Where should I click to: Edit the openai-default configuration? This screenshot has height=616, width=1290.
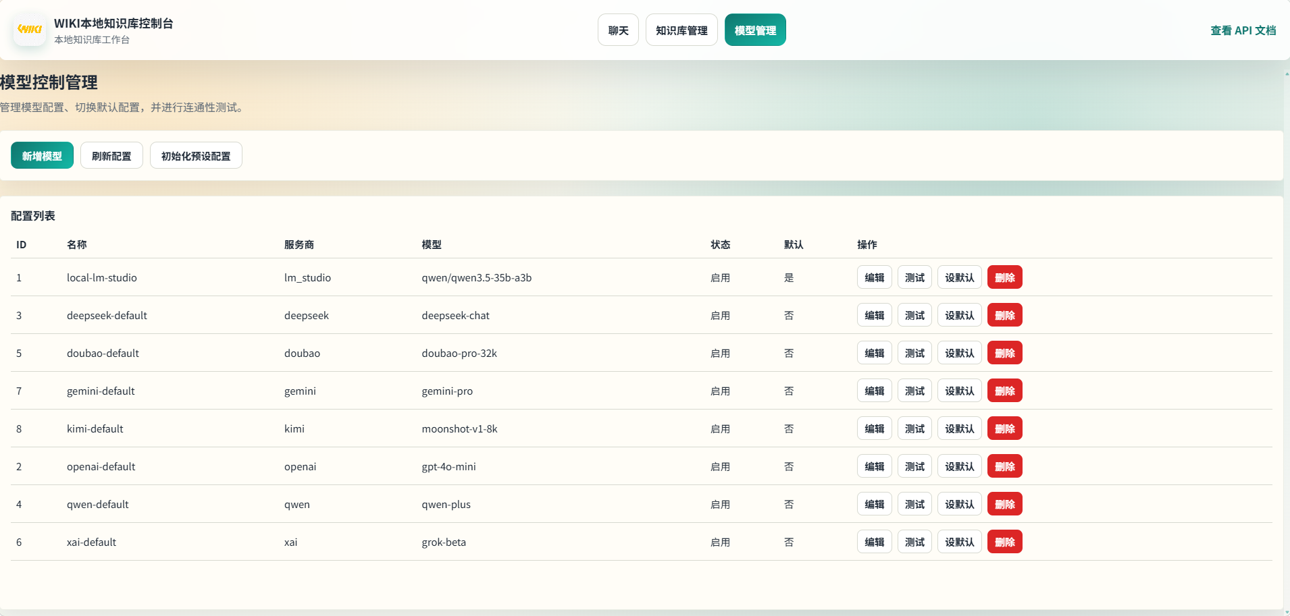874,466
